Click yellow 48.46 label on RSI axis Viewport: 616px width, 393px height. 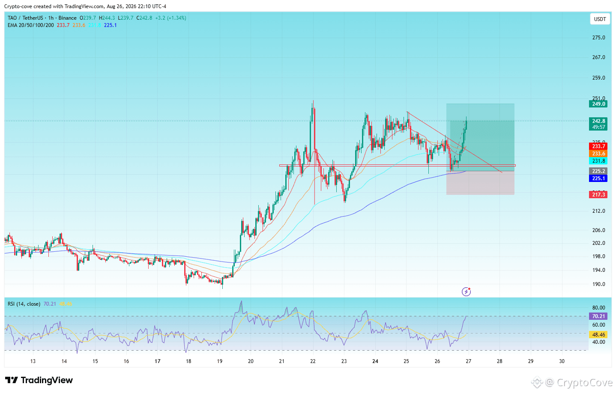coord(598,335)
